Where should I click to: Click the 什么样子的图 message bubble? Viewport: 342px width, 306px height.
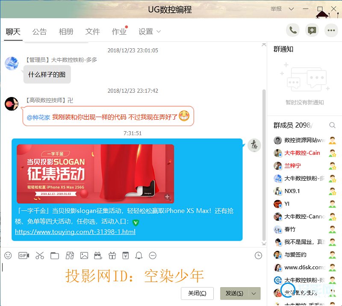47,75
